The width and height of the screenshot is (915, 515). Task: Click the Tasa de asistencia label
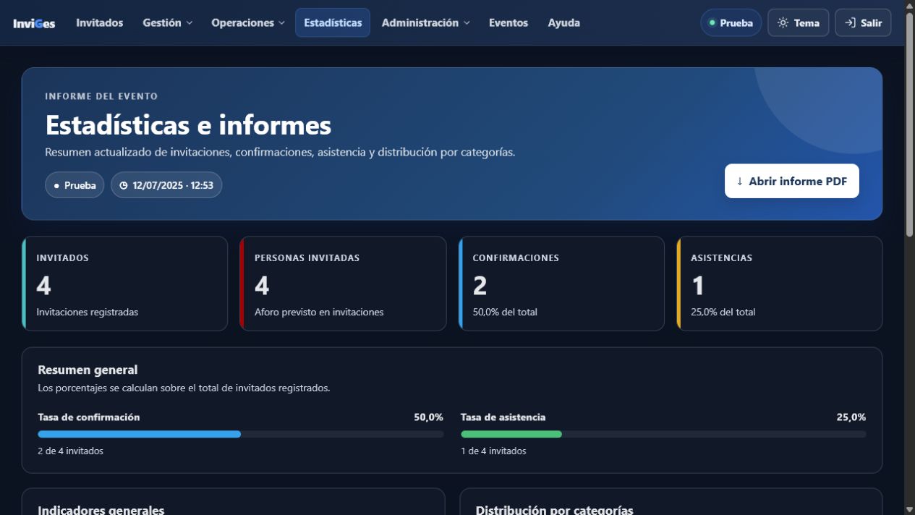point(503,417)
